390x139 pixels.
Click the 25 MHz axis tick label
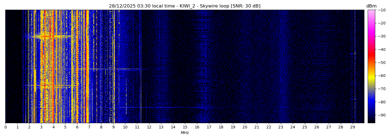pos(305,127)
